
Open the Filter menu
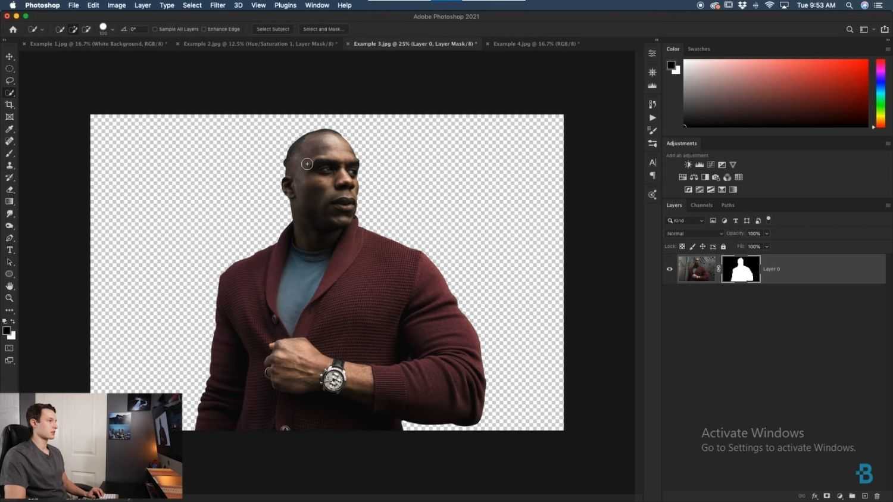217,5
